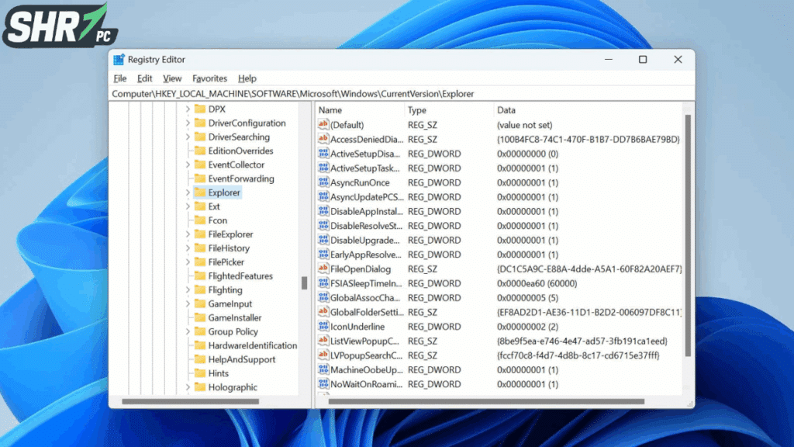The height and width of the screenshot is (447, 794).
Task: Click the DPX key folder icon
Action: click(201, 109)
